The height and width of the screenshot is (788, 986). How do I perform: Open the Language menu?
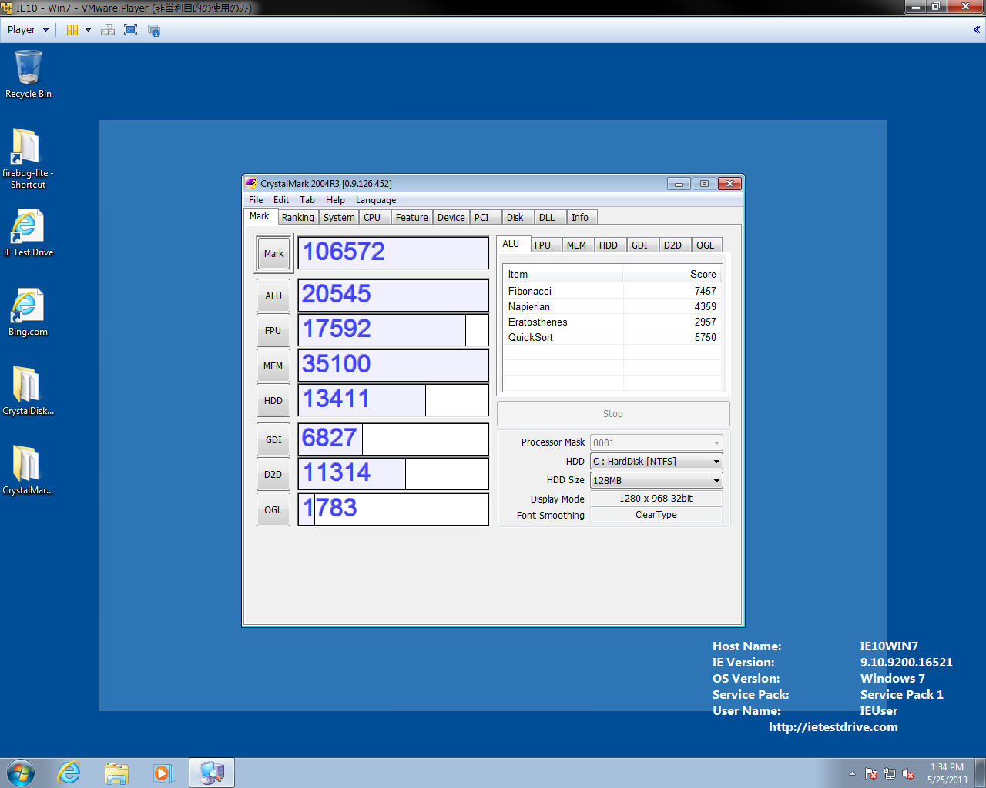click(x=375, y=200)
